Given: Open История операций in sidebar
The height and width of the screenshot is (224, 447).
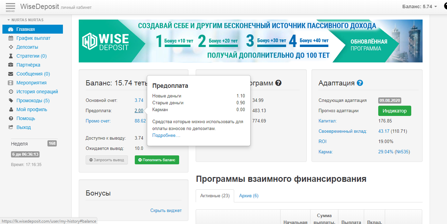Looking at the screenshot, I should (x=37, y=92).
